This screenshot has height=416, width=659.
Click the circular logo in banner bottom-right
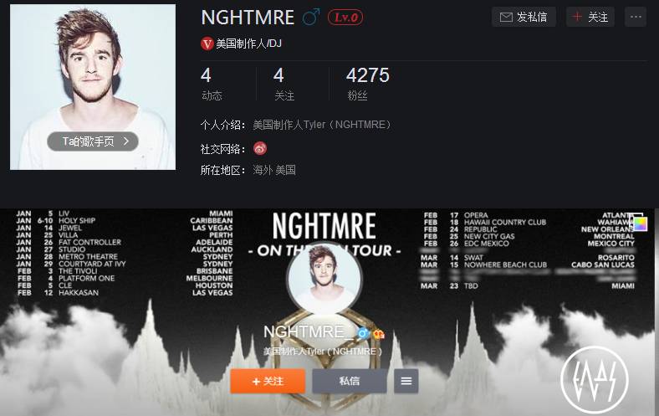(x=595, y=380)
